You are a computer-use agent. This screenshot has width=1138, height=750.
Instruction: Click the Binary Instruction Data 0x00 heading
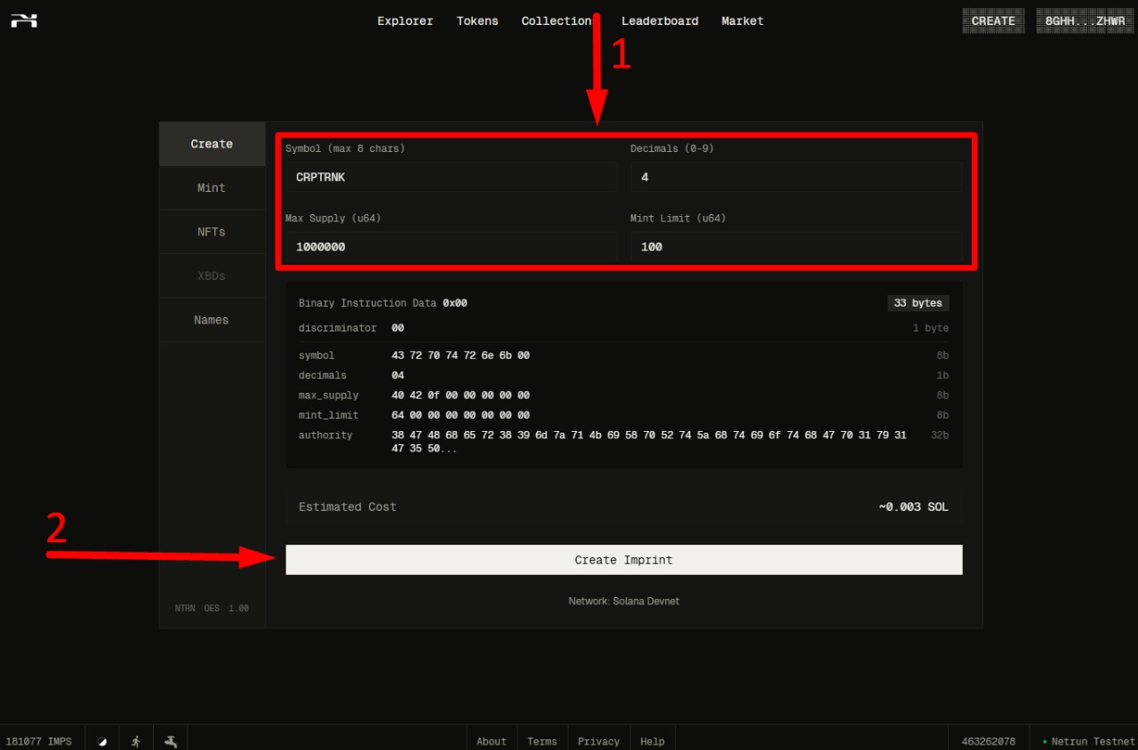[383, 303]
